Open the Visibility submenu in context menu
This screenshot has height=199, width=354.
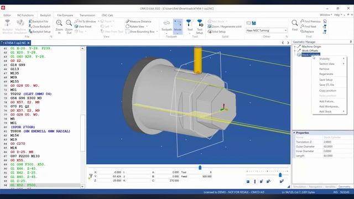330,59
